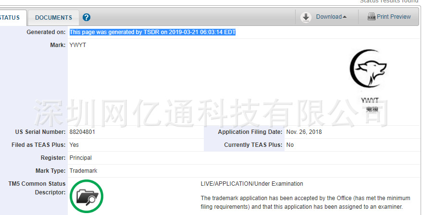Click the serial number 88204801

click(82, 132)
